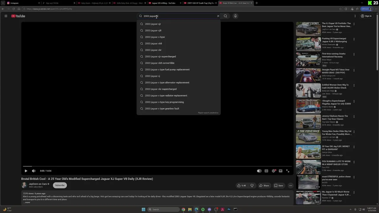Open Google Chrome from the taskbar
Screen dimensions: 379x213
183,209
